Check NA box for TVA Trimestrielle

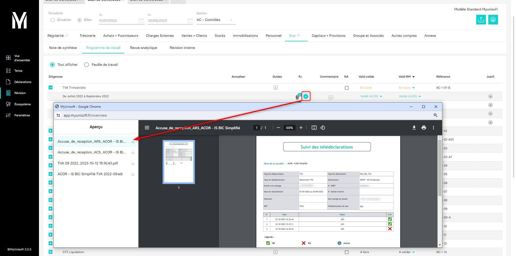tap(347, 88)
